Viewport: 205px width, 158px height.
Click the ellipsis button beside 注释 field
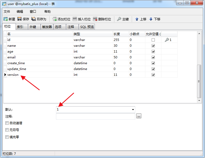pos(139,116)
